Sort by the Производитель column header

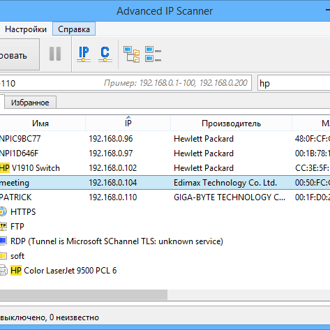pyautogui.click(x=232, y=123)
